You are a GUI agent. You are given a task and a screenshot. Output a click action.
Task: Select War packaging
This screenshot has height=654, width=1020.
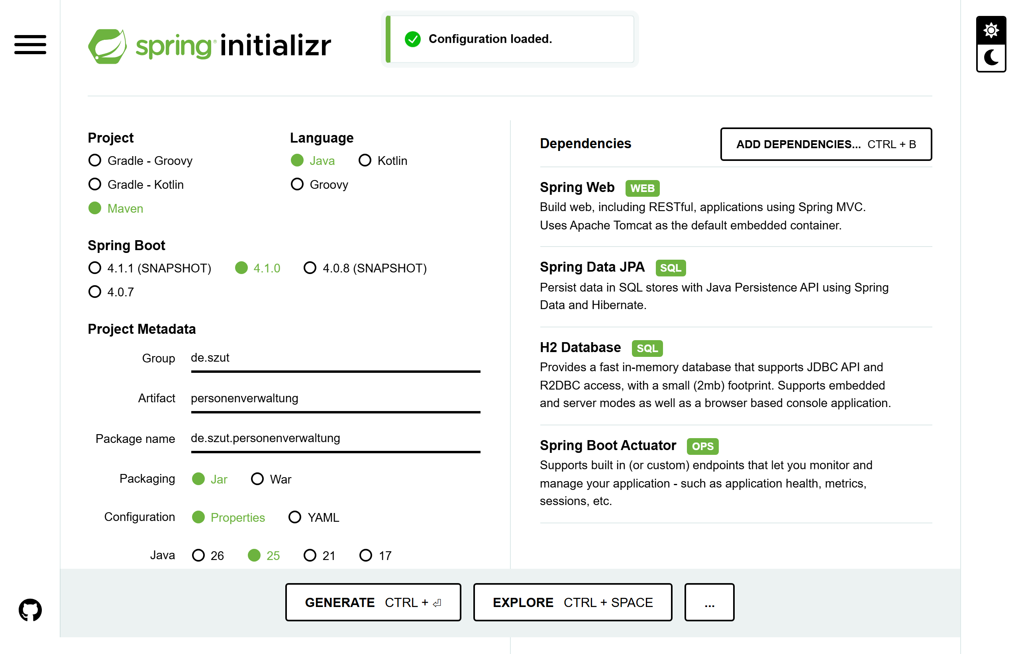click(x=271, y=479)
